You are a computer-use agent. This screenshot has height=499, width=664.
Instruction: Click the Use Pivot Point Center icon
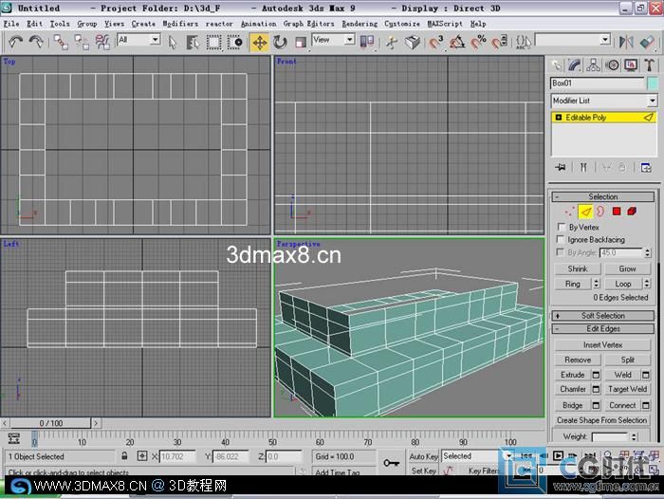(367, 42)
